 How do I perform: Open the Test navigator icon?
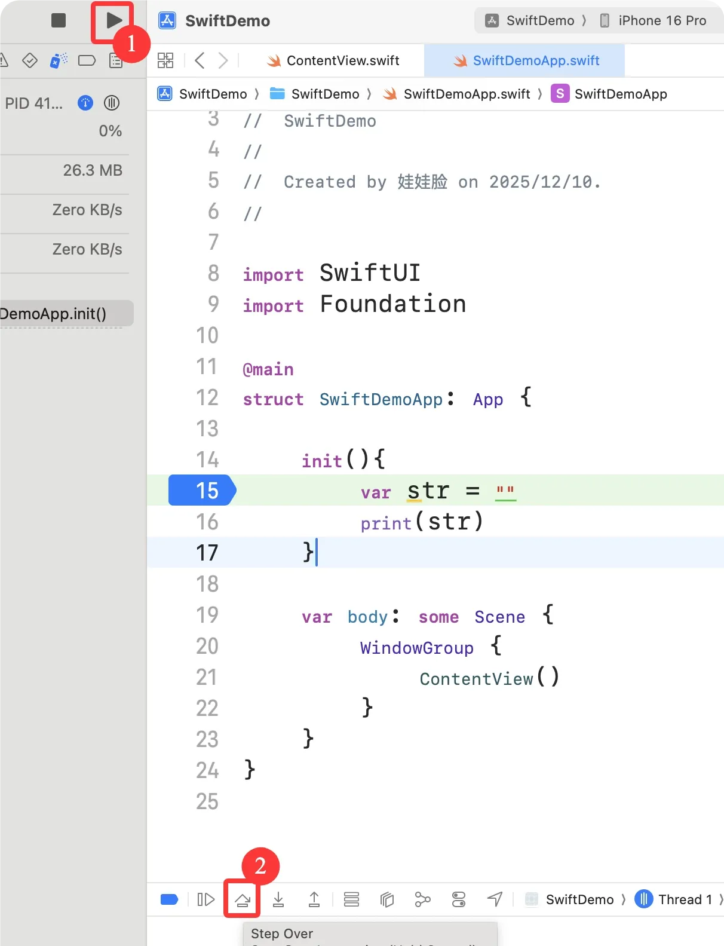coord(30,60)
